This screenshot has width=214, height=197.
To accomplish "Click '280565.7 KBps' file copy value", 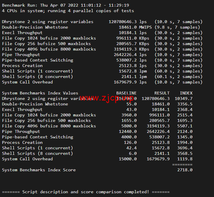I will click(x=133, y=44).
